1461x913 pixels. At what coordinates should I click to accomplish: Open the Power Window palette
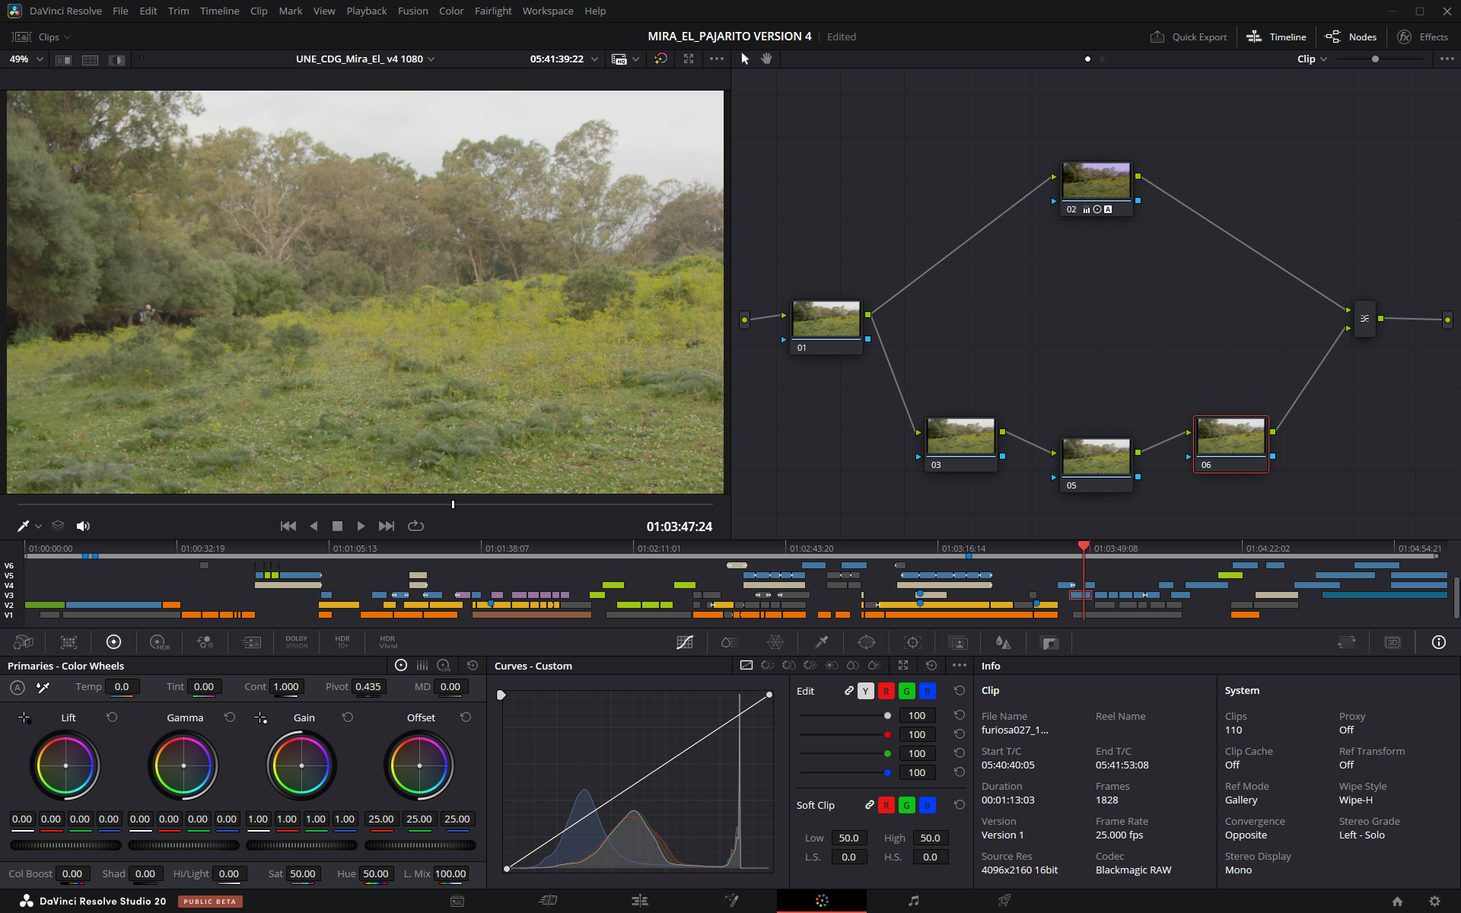(866, 642)
